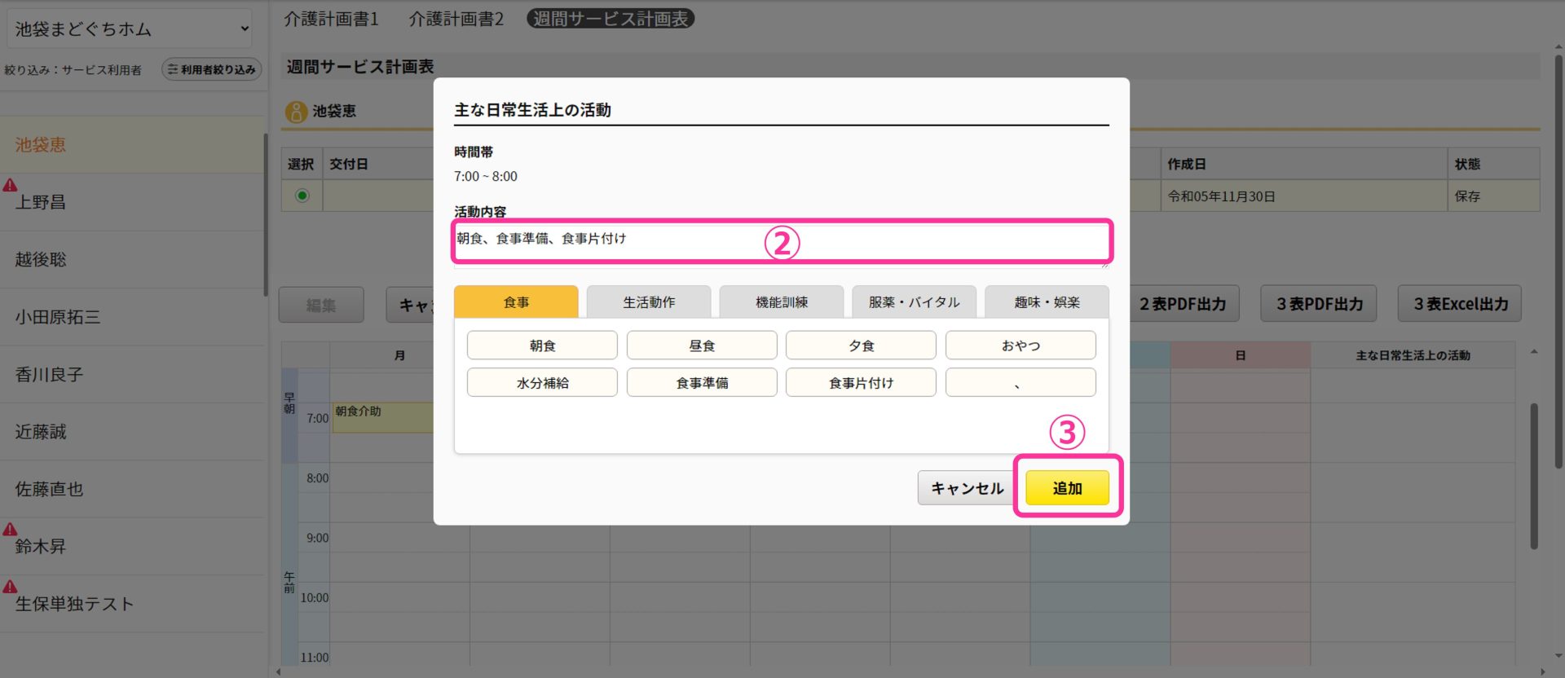Viewport: 1565px width, 678px height.
Task: Cancel the activity dialog with キャンセル
Action: point(967,488)
